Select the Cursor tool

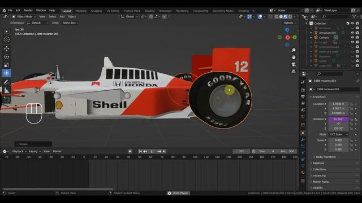point(6,39)
